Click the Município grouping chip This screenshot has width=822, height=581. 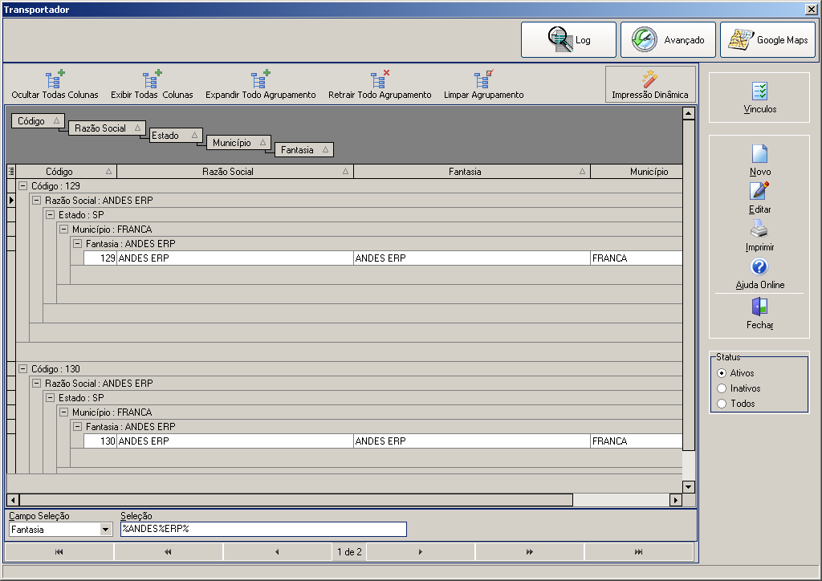[x=238, y=143]
